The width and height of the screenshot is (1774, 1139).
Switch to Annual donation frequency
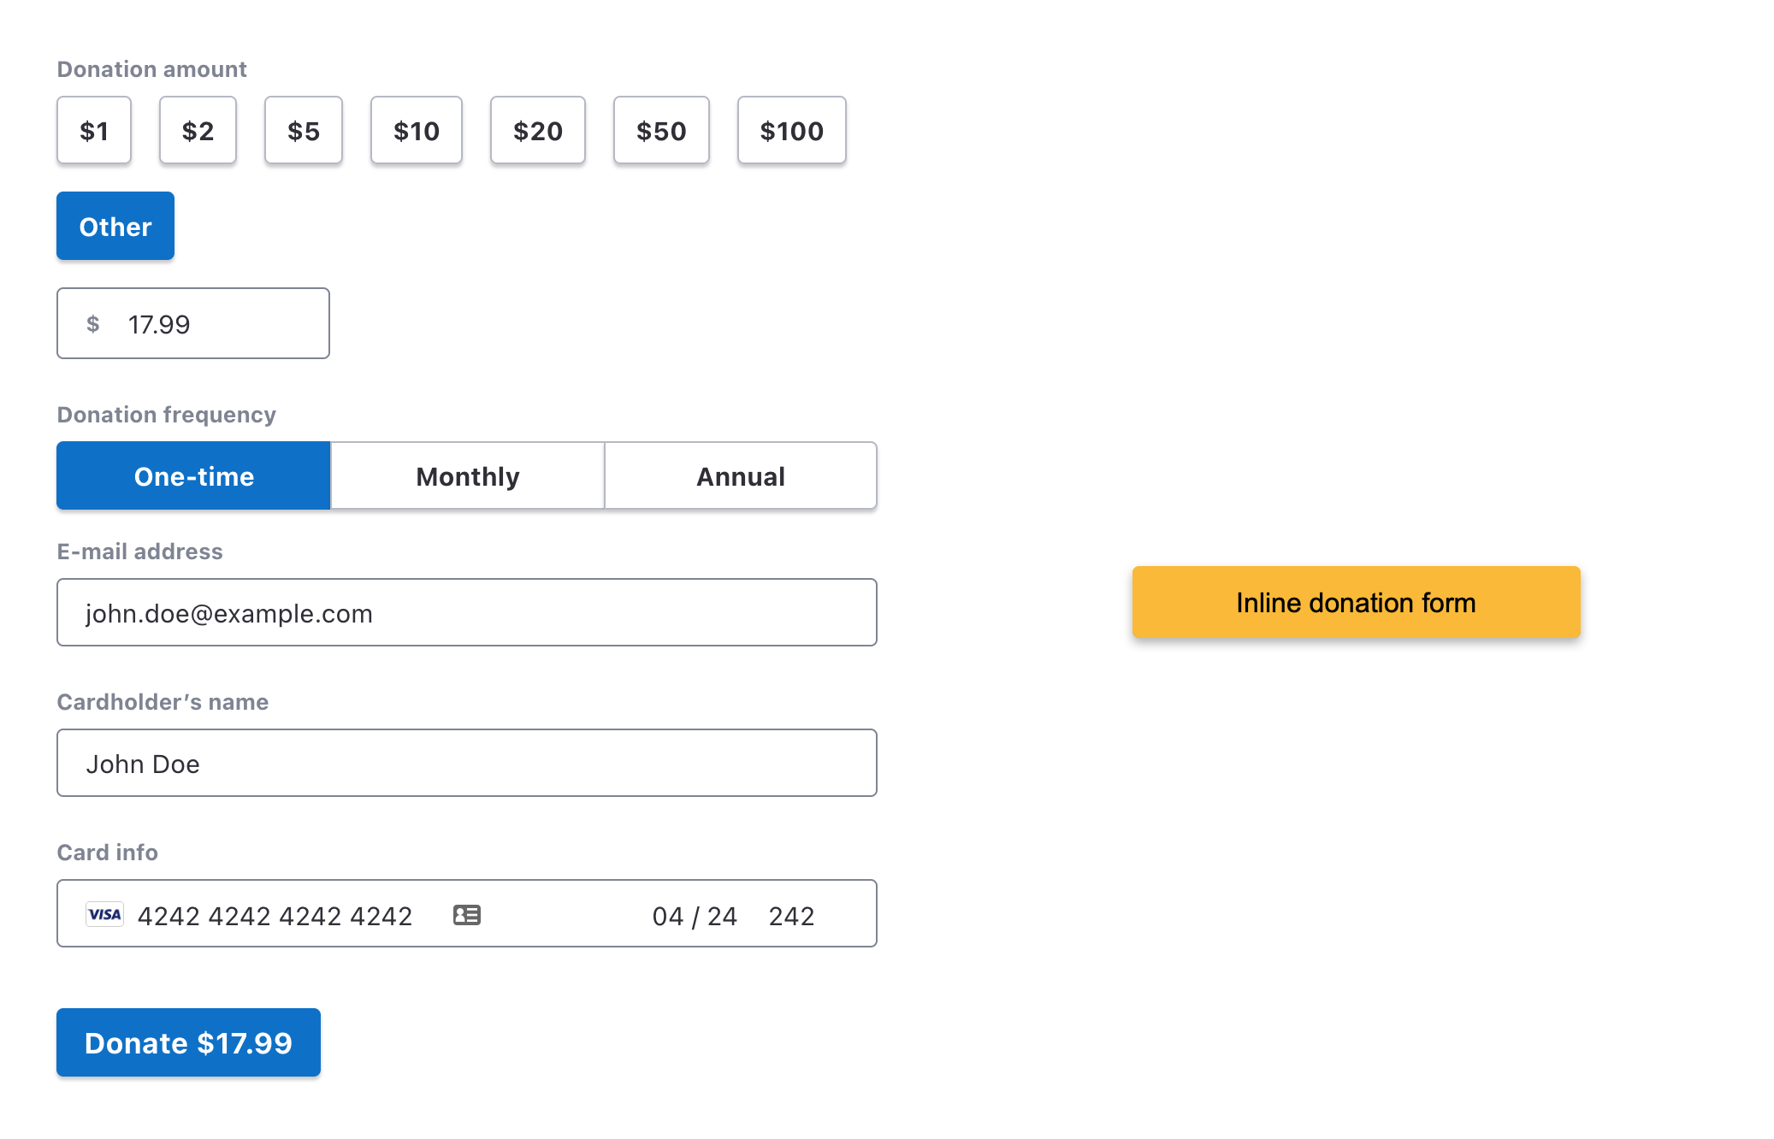click(741, 476)
